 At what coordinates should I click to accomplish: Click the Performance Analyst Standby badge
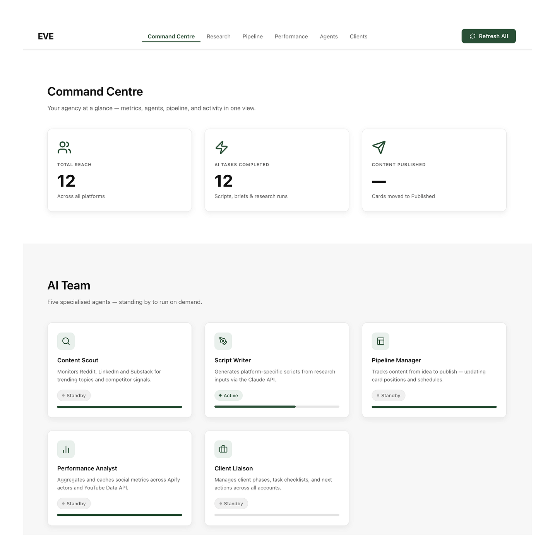(x=74, y=504)
